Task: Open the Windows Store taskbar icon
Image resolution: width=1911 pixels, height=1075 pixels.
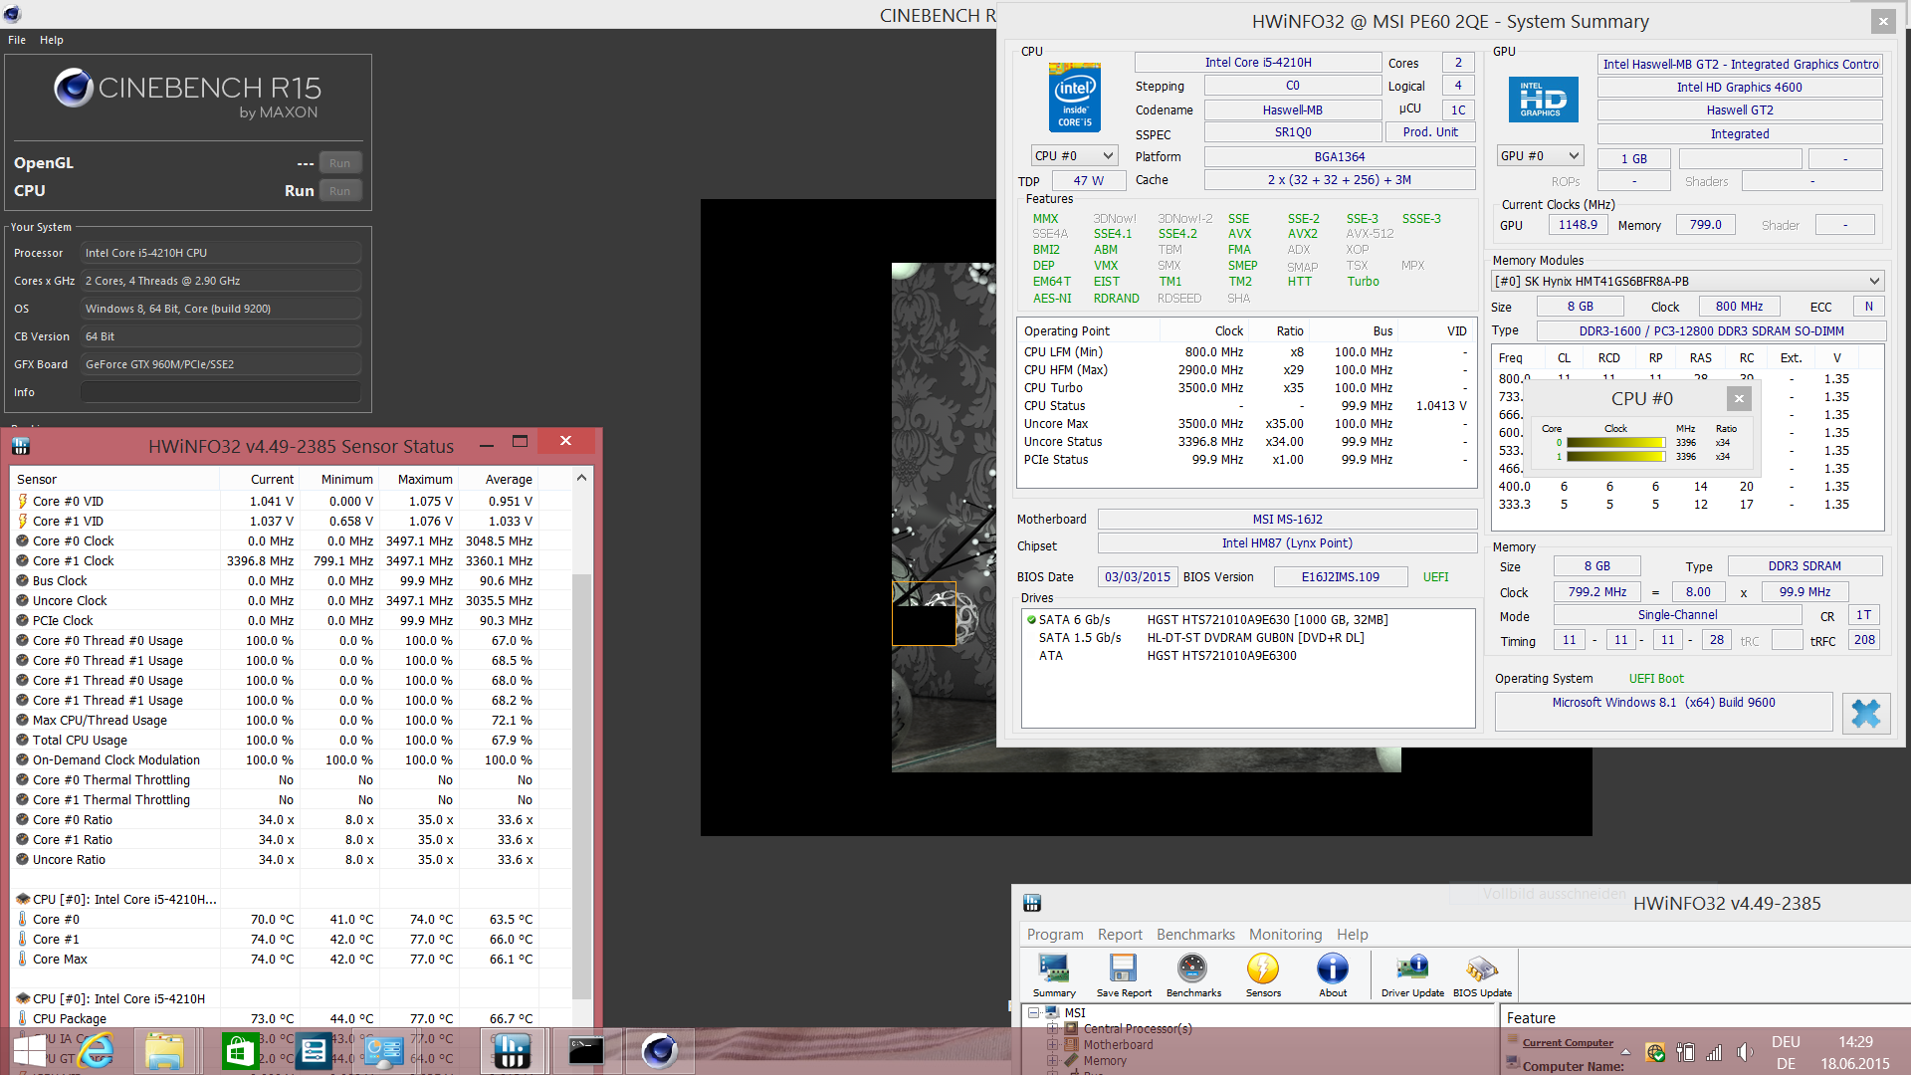Action: coord(239,1051)
